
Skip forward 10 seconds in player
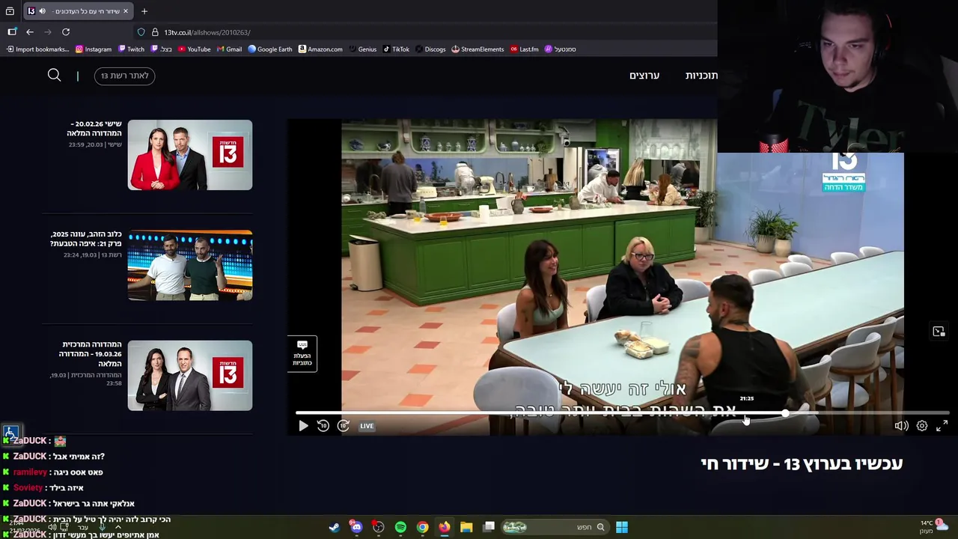click(344, 426)
